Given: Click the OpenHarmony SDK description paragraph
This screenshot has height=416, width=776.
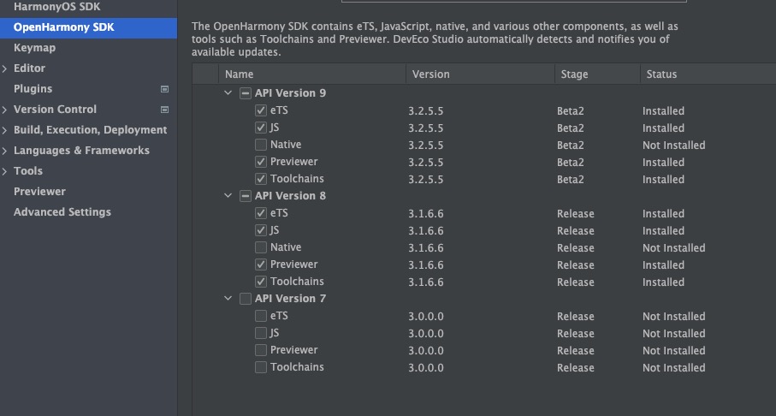Looking at the screenshot, I should click(435, 39).
